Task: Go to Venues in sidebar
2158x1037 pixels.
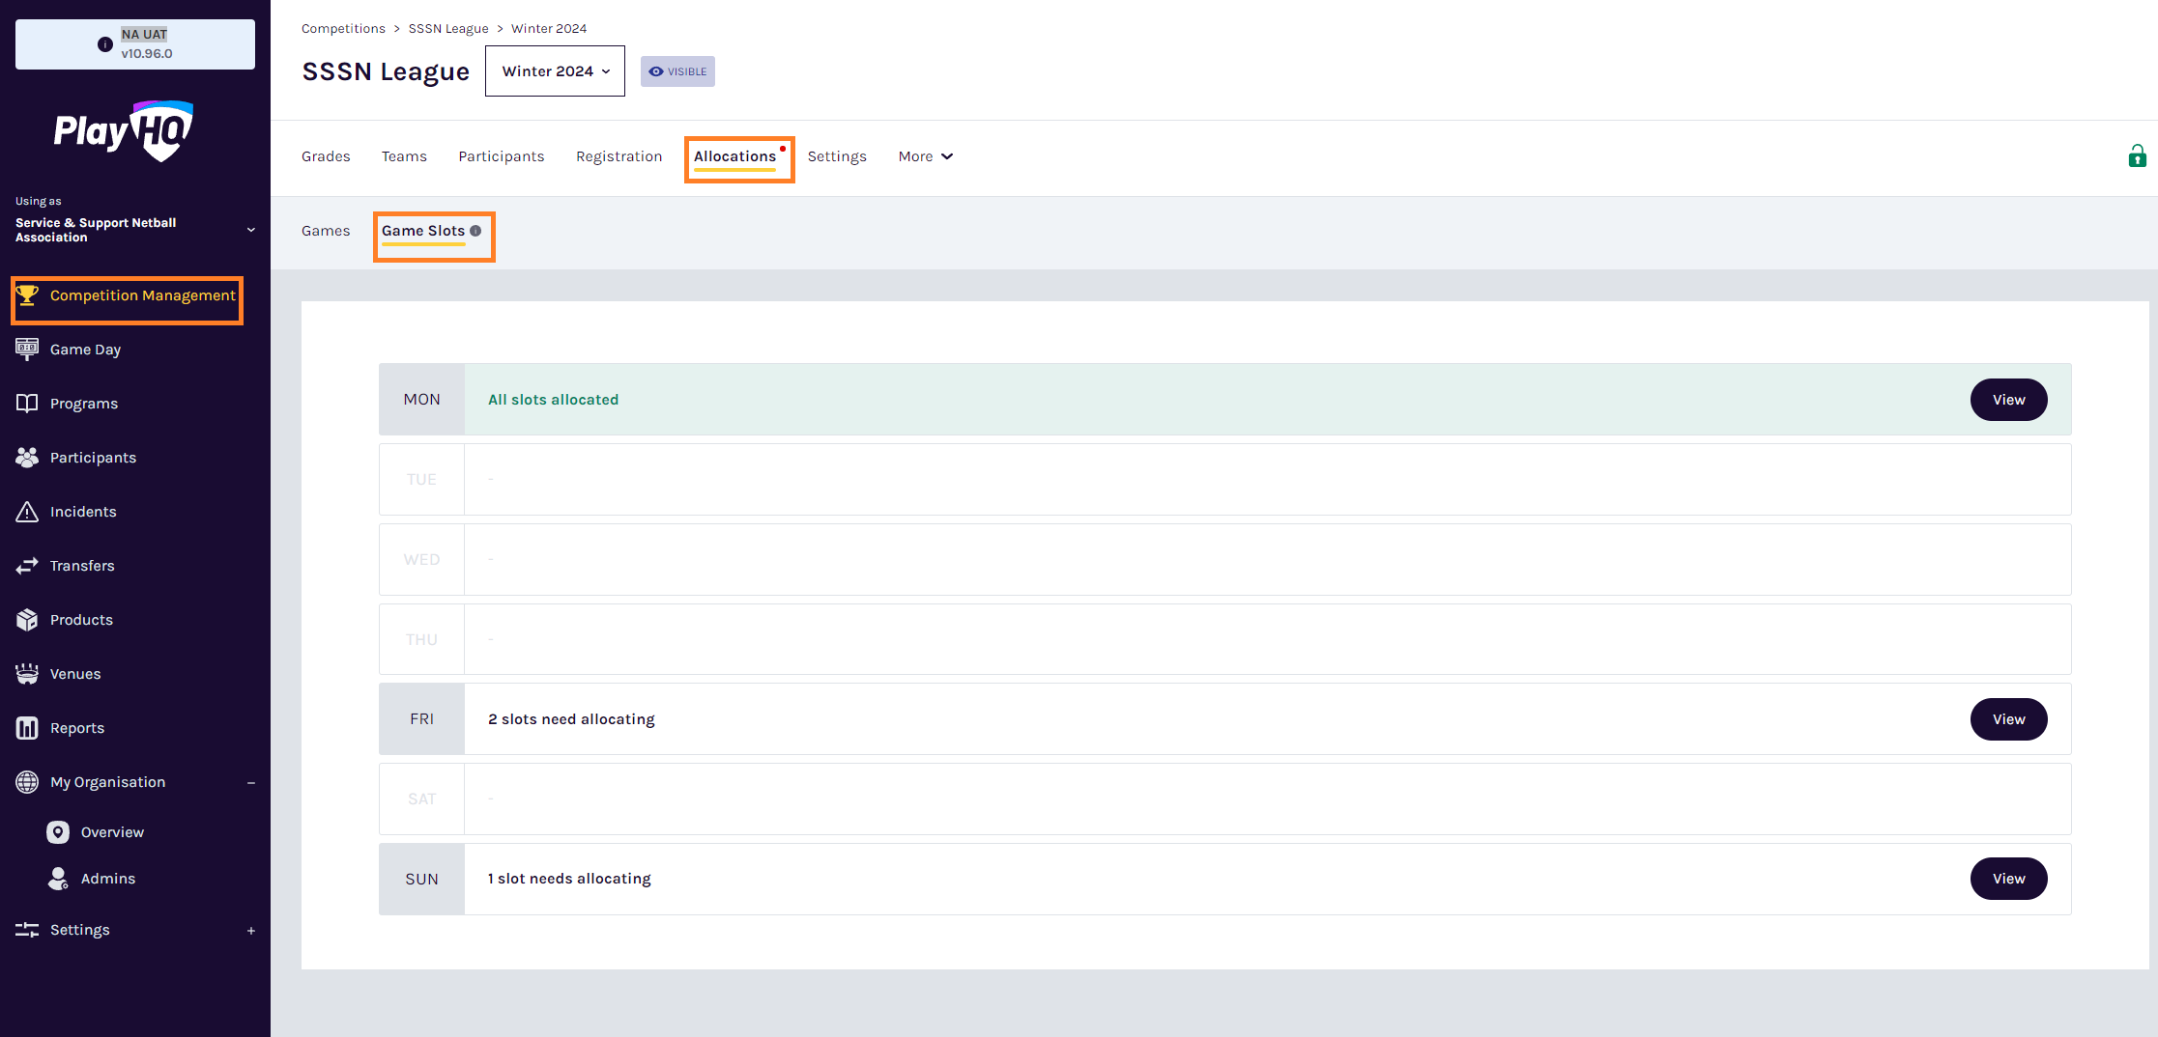Action: 75,674
